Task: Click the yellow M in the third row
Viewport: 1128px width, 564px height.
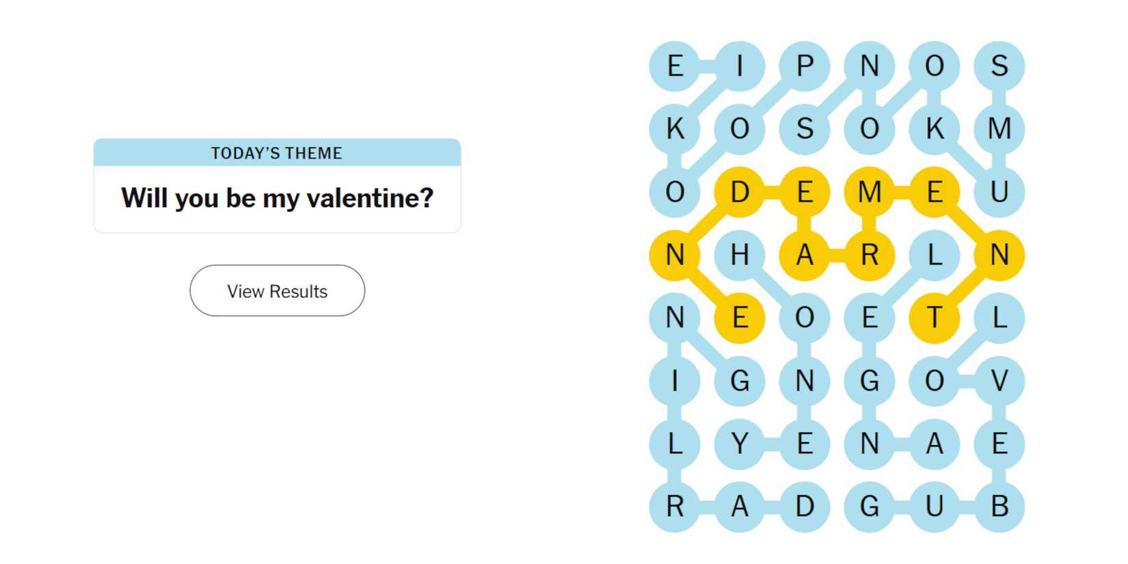Action: tap(870, 192)
